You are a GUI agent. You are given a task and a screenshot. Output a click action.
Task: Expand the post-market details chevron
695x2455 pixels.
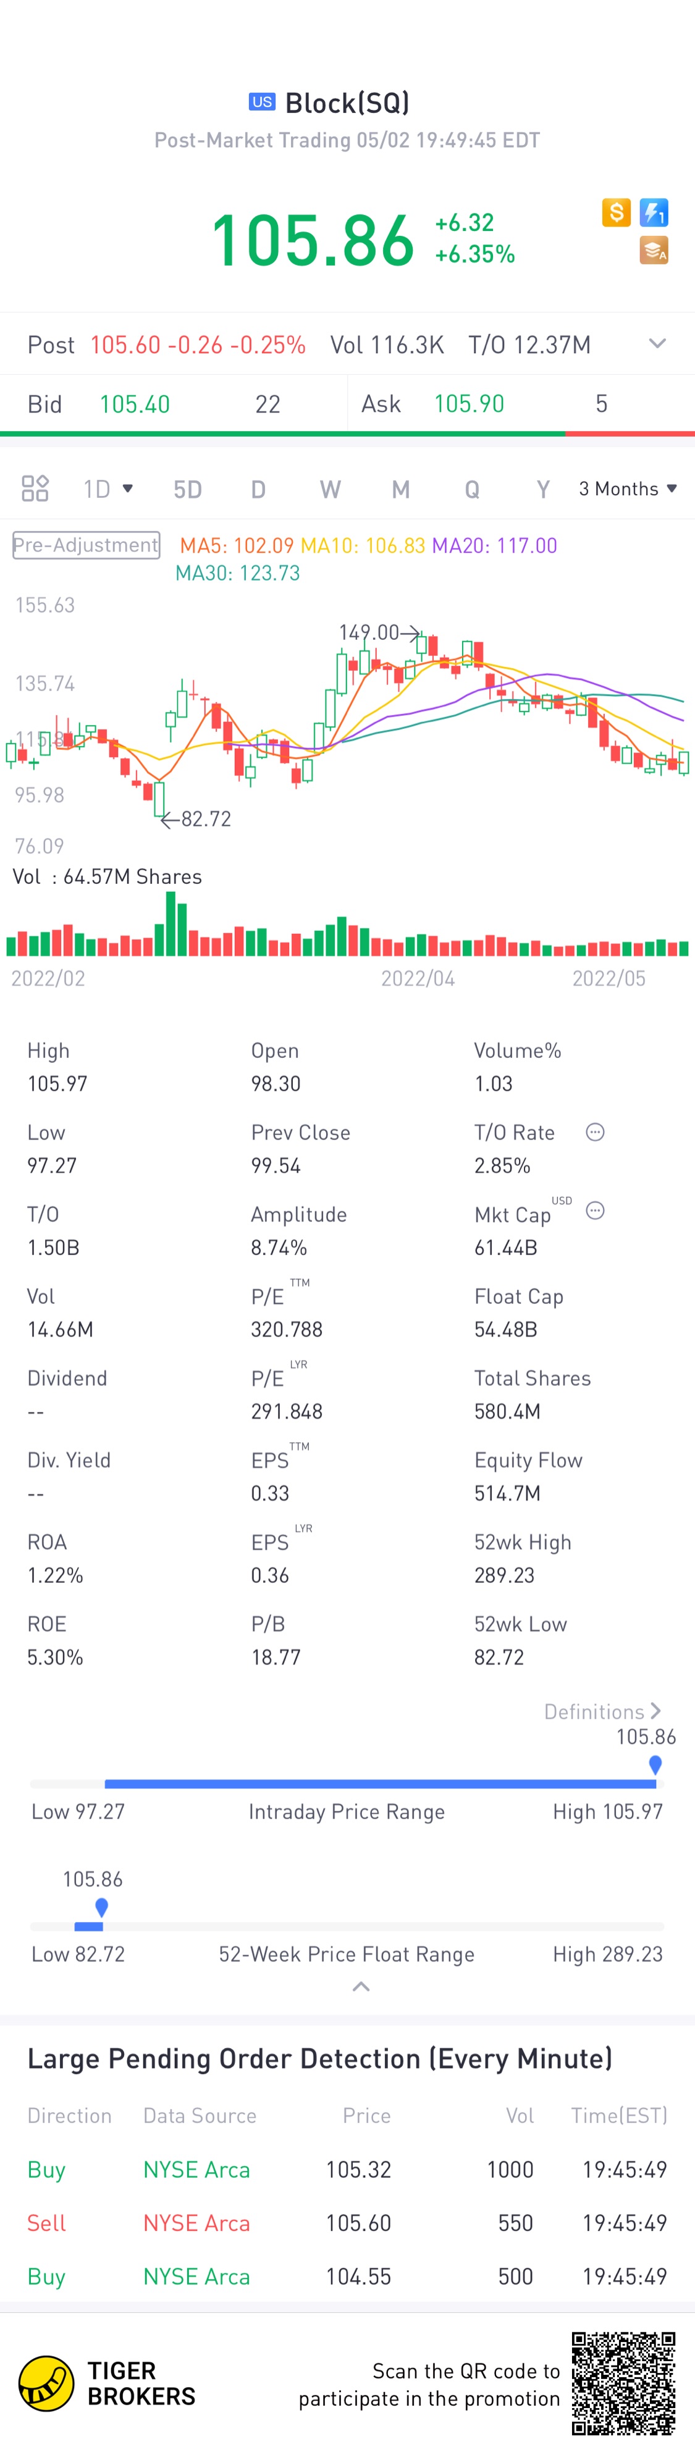[657, 344]
